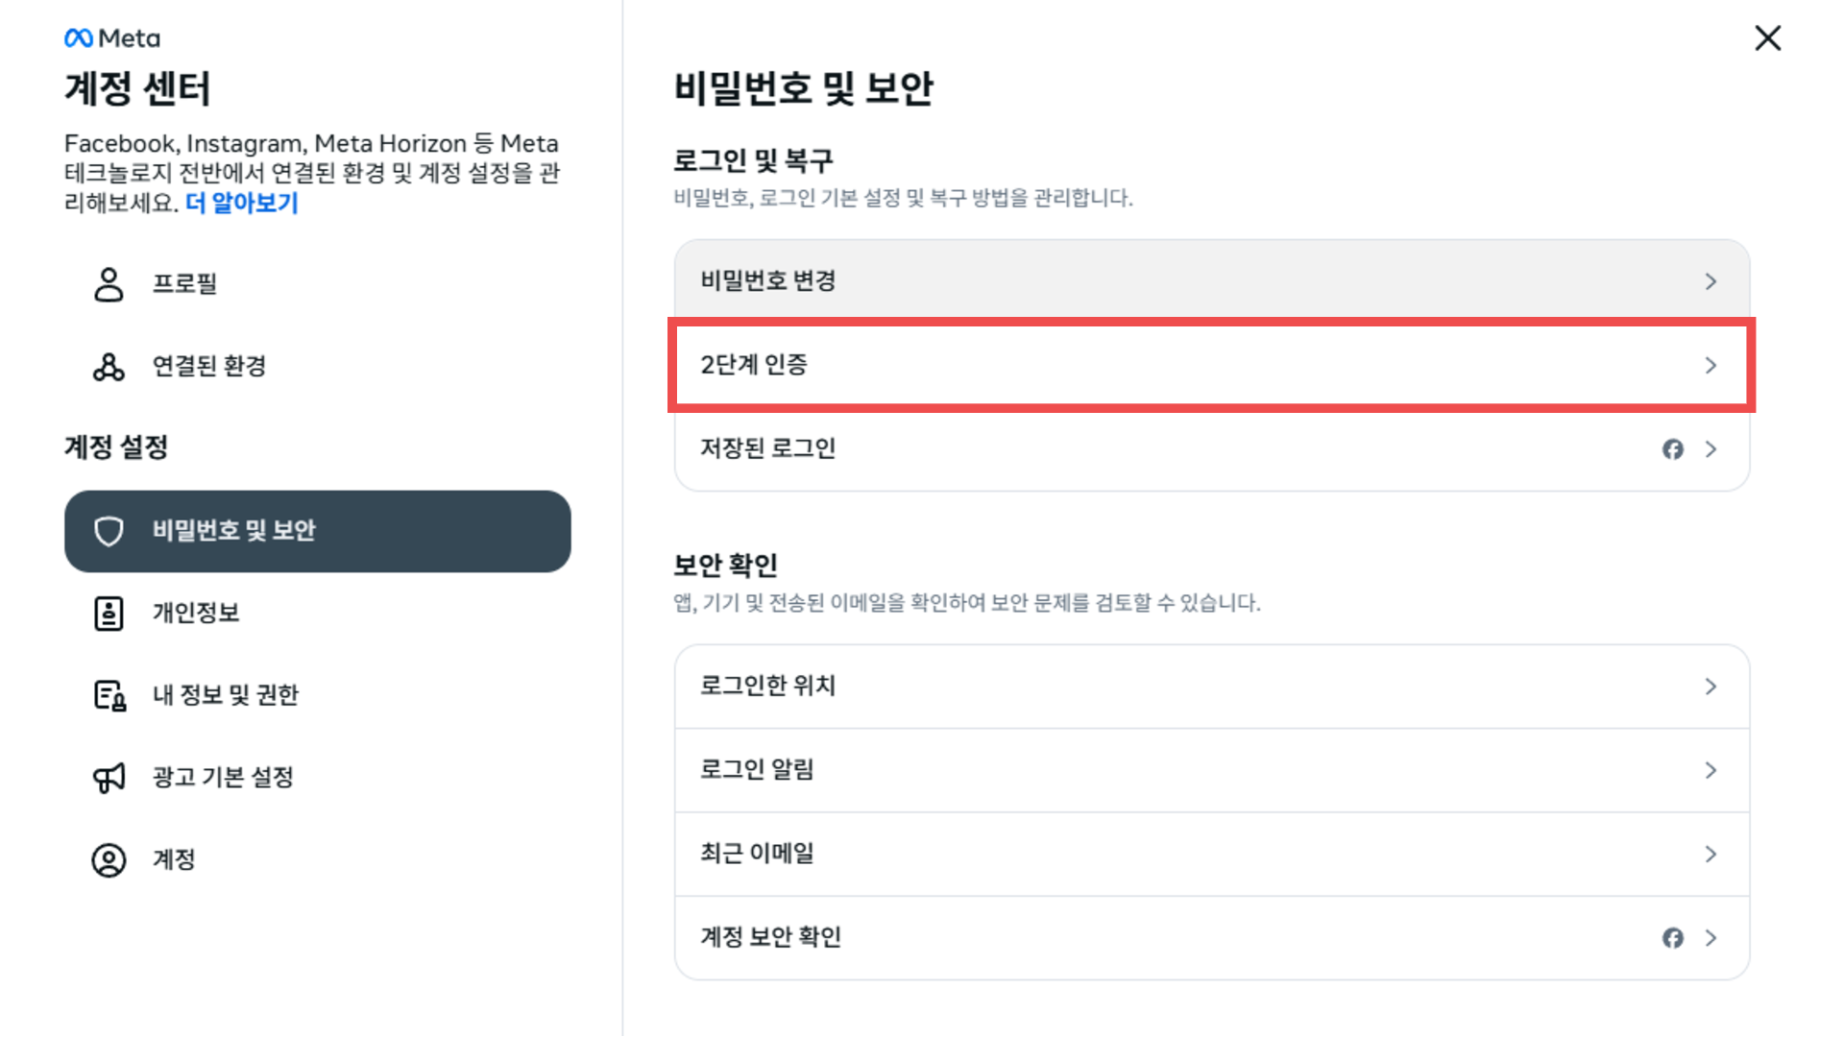Click the 프로필 person icon
The width and height of the screenshot is (1844, 1037).
pyautogui.click(x=109, y=284)
